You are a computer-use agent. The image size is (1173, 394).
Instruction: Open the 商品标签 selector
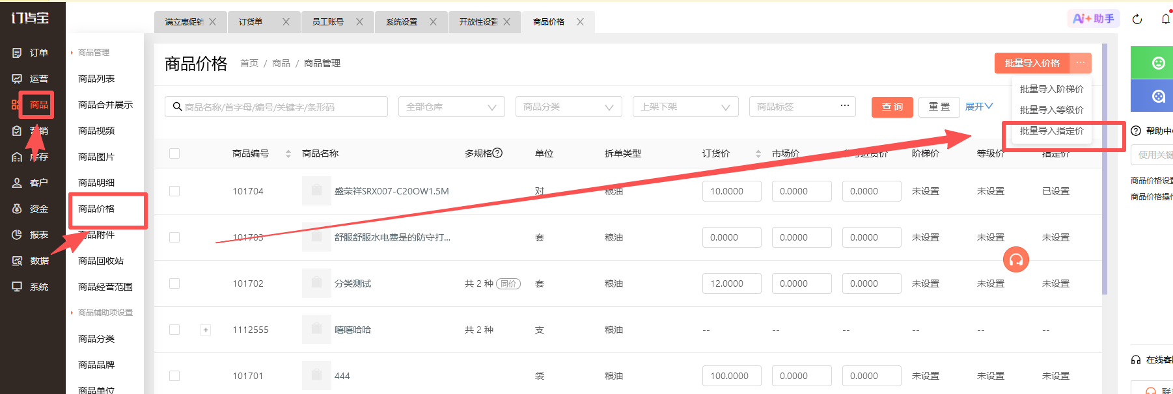(x=802, y=107)
